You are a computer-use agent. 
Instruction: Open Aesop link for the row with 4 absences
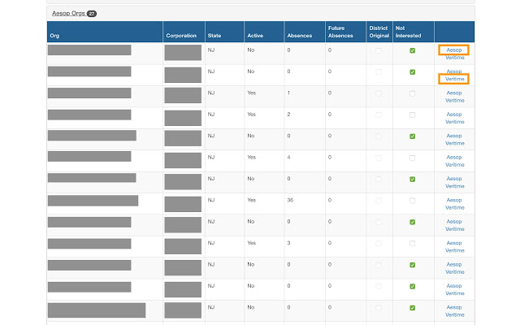pos(454,157)
